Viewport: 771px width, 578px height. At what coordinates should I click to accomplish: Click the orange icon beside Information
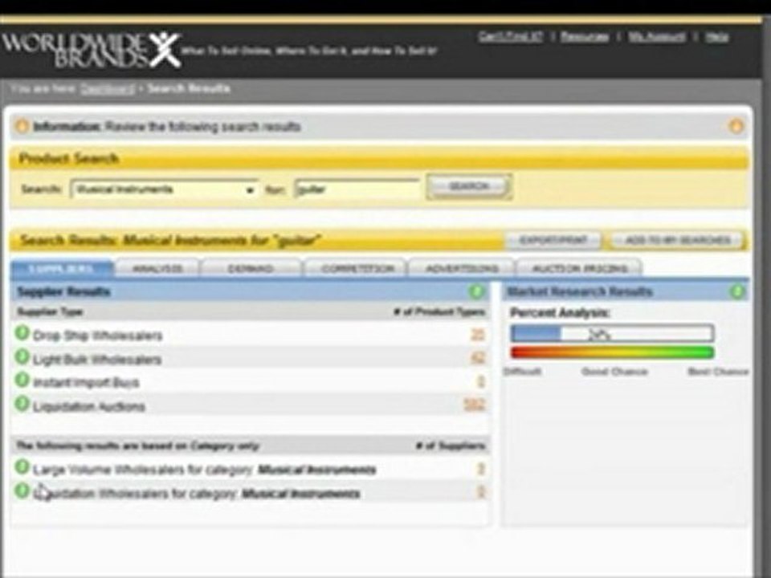click(22, 126)
